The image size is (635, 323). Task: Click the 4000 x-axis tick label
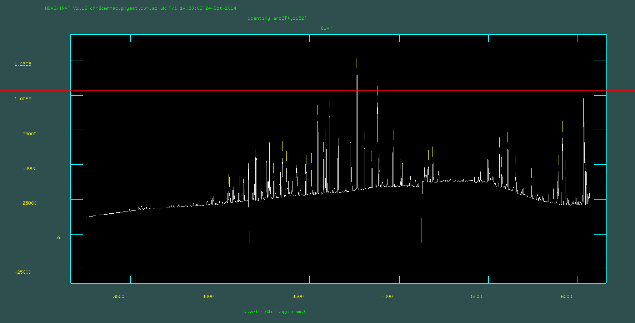coord(208,296)
